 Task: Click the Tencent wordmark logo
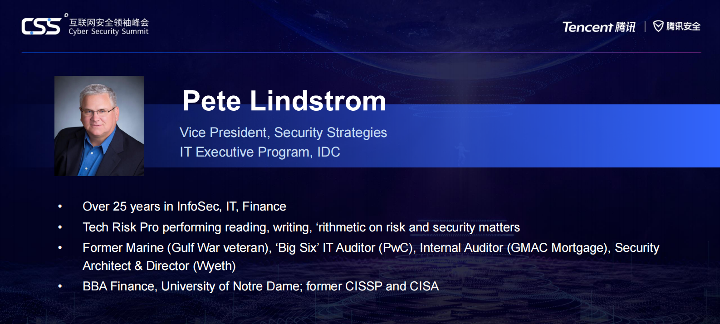coord(588,27)
